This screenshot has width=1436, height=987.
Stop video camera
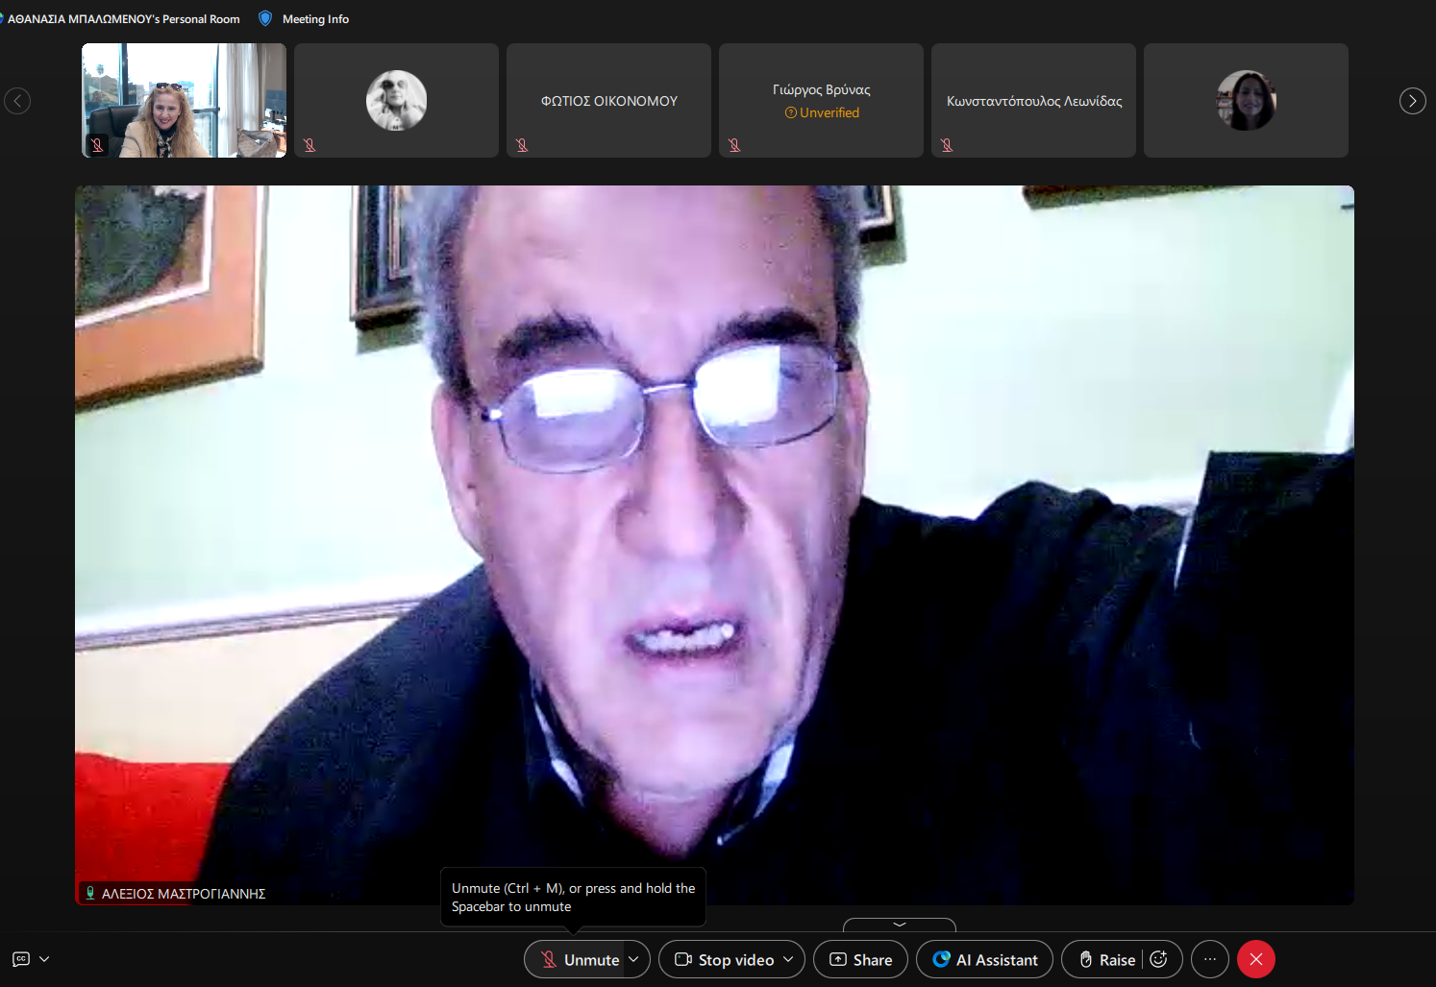tap(725, 959)
